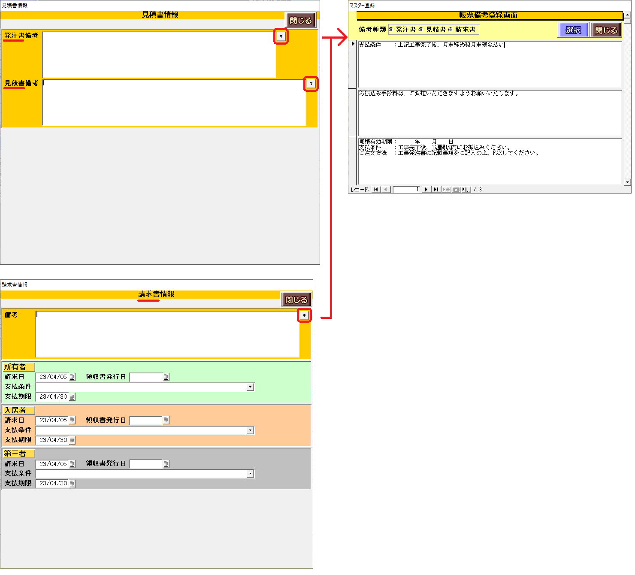Screen dimensions: 635x575
Task: Open calendar for 第三者 領収書発行日
Action: (166, 464)
